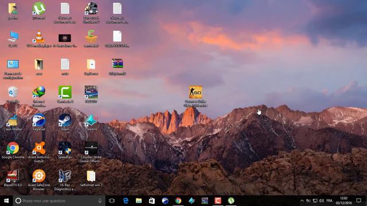Open the Windows Start menu
The width and height of the screenshot is (367, 206).
click(x=6, y=201)
